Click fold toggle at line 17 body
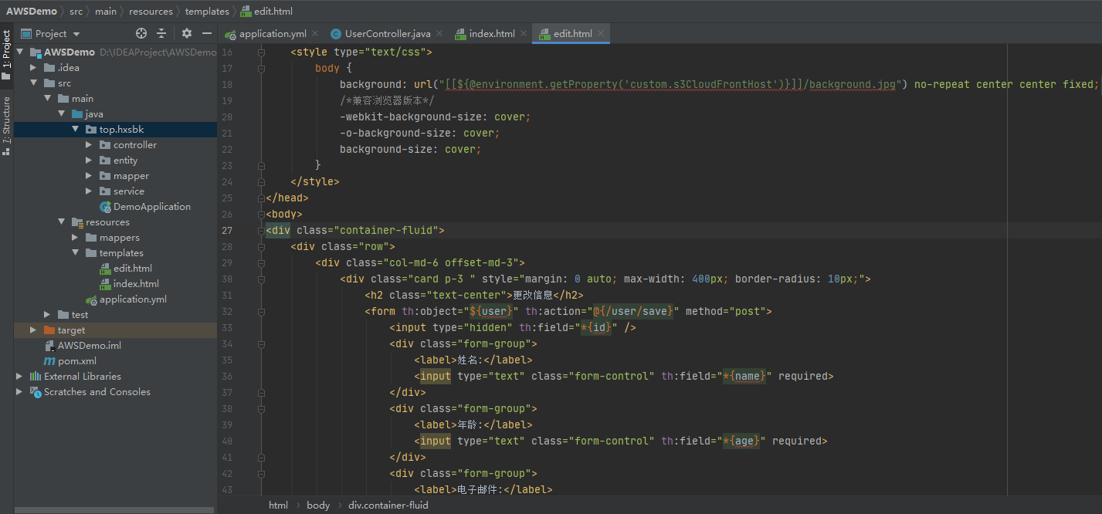Screen dimensions: 1102x514 262,69
